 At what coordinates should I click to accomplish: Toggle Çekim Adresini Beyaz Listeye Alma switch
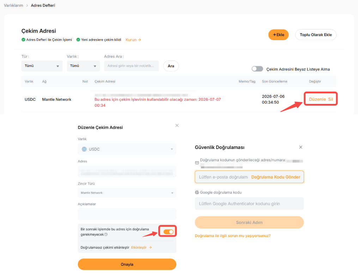[x=257, y=69]
